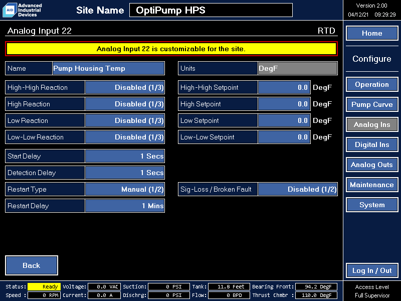Click the Current 0.0 A readout

(x=104, y=295)
